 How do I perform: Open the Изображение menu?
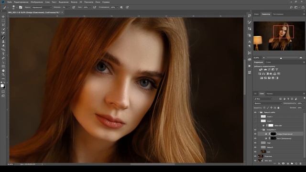37,2
